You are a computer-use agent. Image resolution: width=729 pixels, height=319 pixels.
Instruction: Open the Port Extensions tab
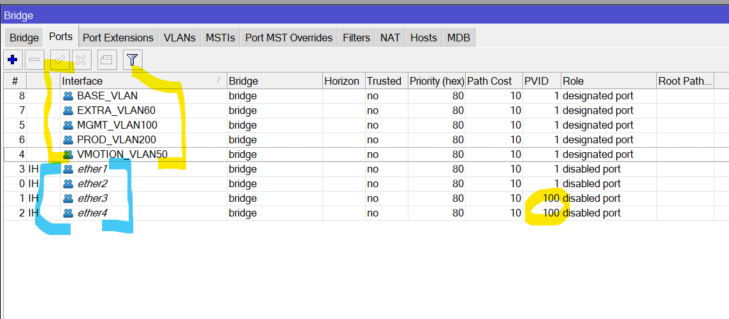point(118,38)
